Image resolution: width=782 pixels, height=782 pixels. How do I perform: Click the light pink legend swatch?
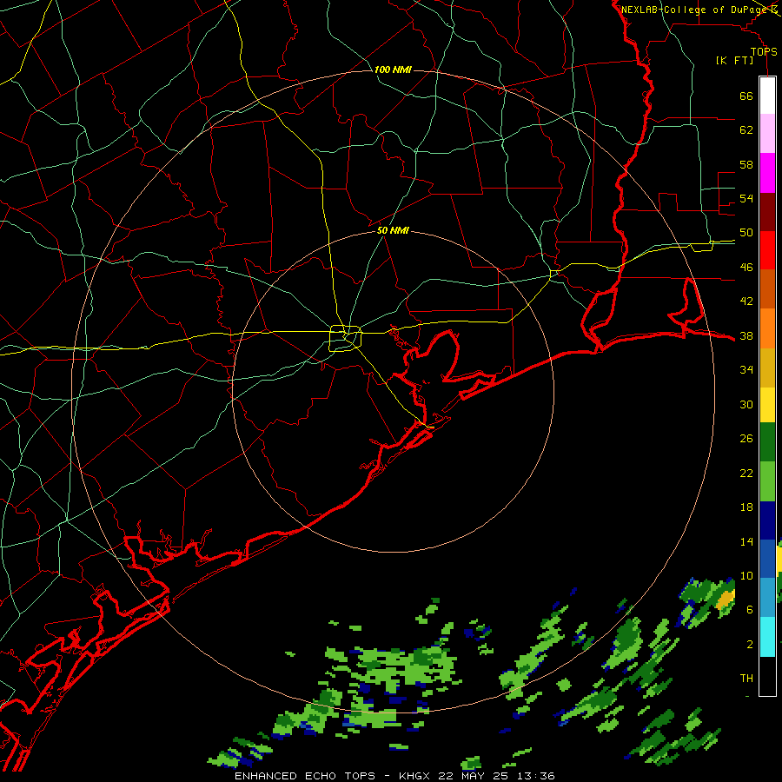767,133
